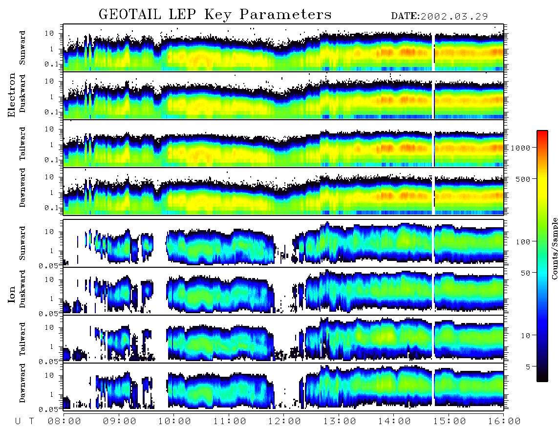Select the Ion "Sunward" panel label
This screenshot has width=558, height=430.
22,243
